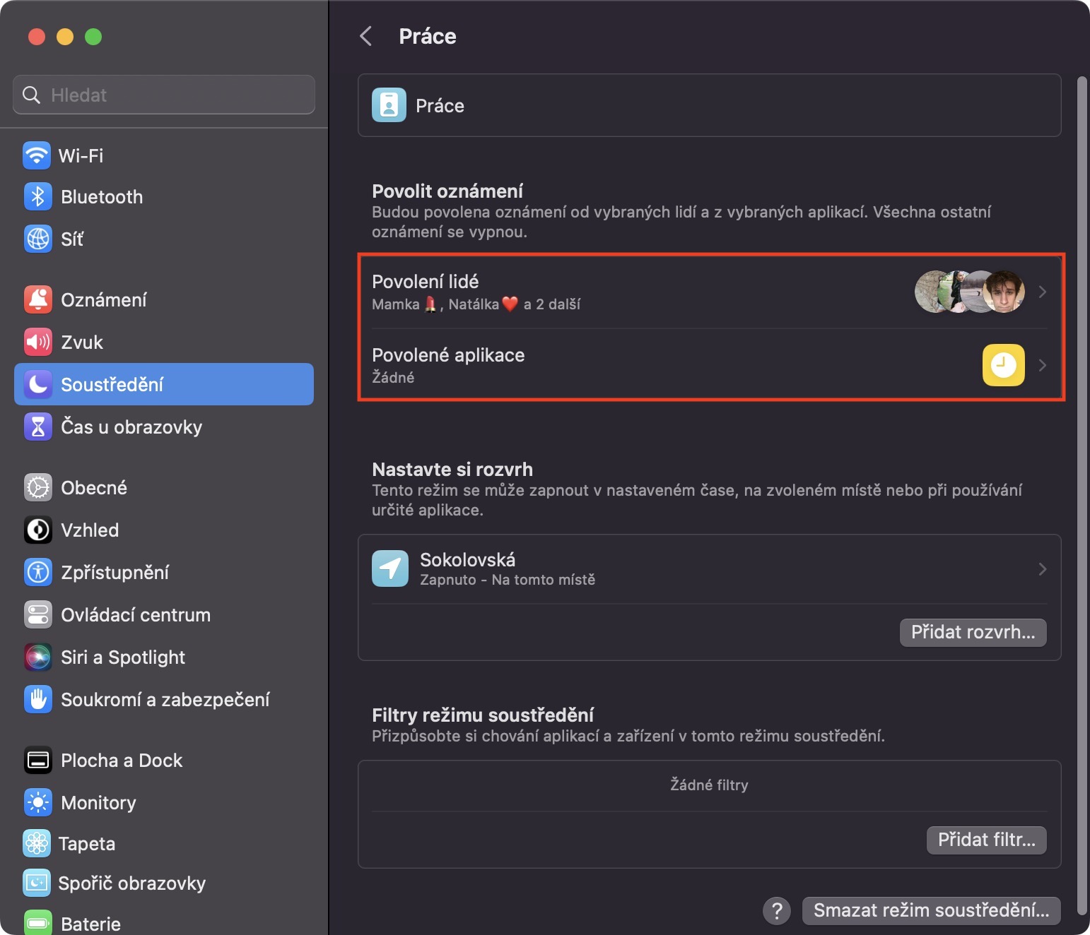
Task: Click the Sokolovská location arrow icon
Action: (x=390, y=568)
